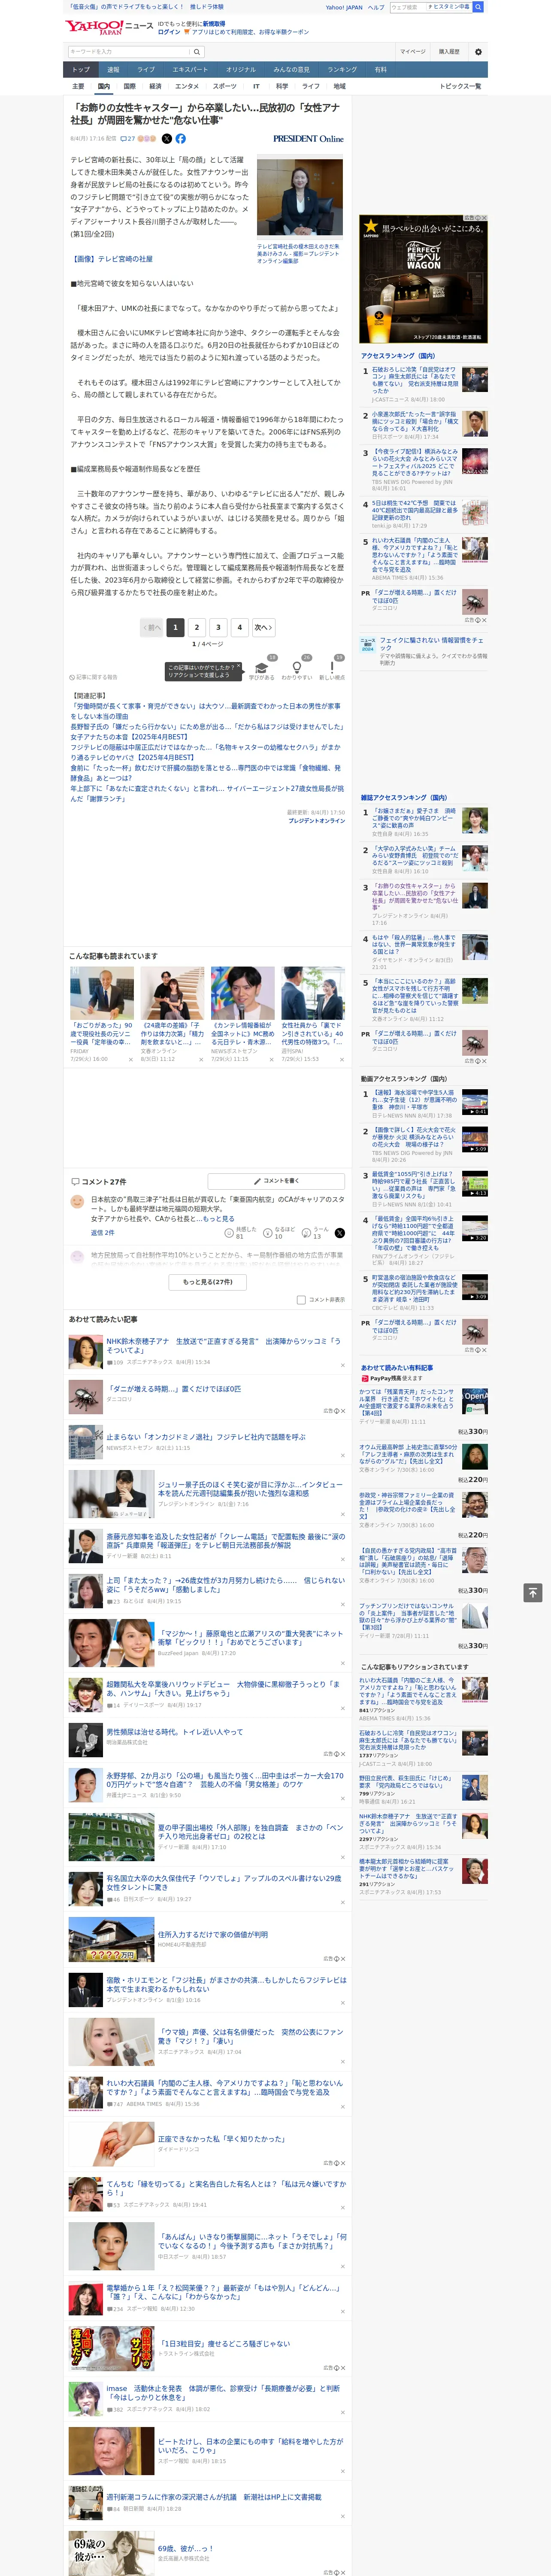The image size is (551, 2576).
Task: Select the ライブ navigation tab
Action: [146, 69]
